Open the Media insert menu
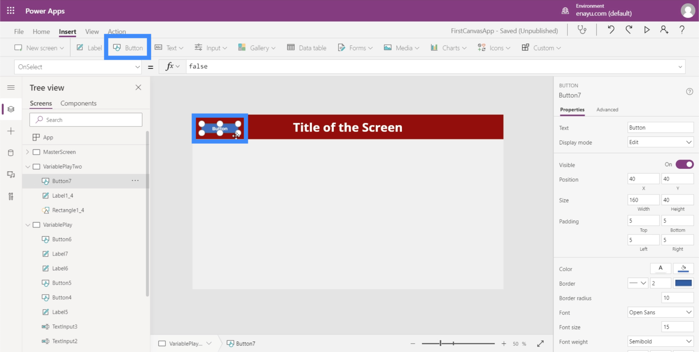Image resolution: width=699 pixels, height=352 pixels. 402,48
